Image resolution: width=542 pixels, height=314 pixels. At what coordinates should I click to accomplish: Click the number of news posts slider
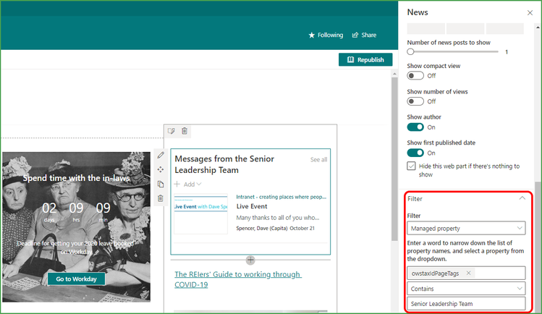452,52
